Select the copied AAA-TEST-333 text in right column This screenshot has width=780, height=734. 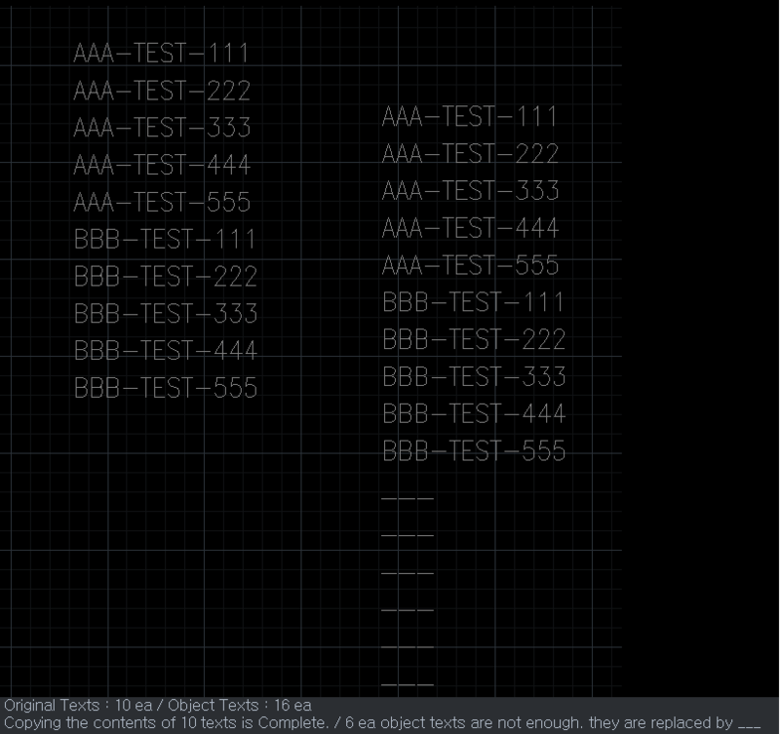click(x=470, y=191)
